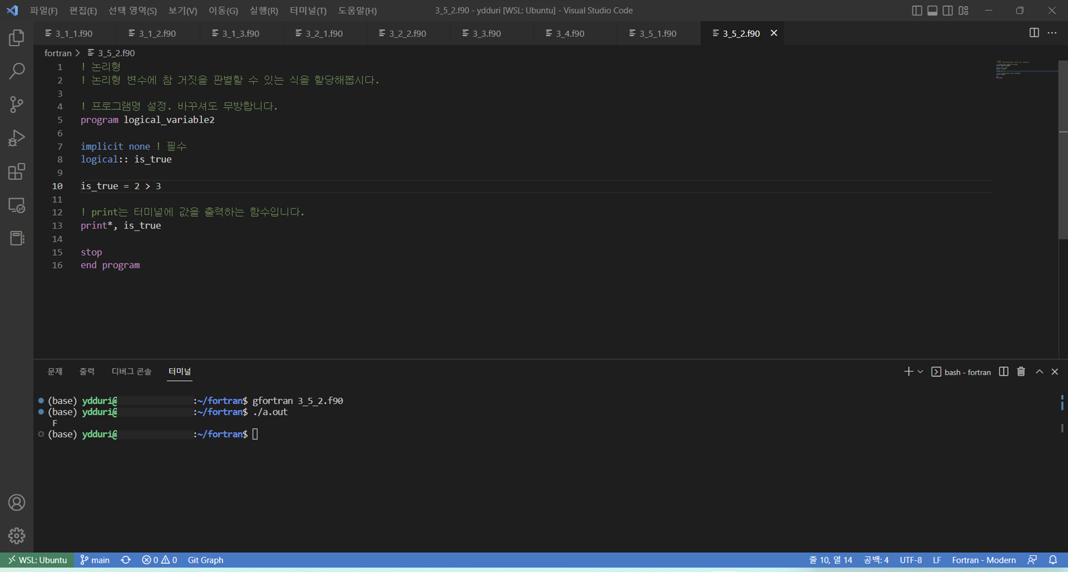Click the 줄 10, 열 14 cursor position
Screen dimensions: 1068x572
[830, 560]
